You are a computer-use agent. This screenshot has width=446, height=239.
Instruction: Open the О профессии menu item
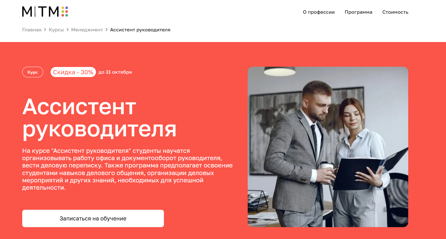click(x=319, y=12)
